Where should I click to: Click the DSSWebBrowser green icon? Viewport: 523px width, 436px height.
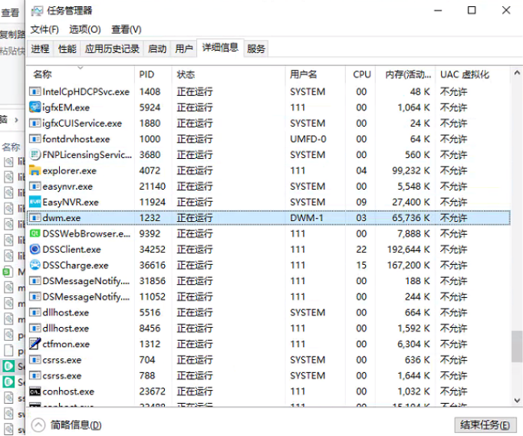35,233
